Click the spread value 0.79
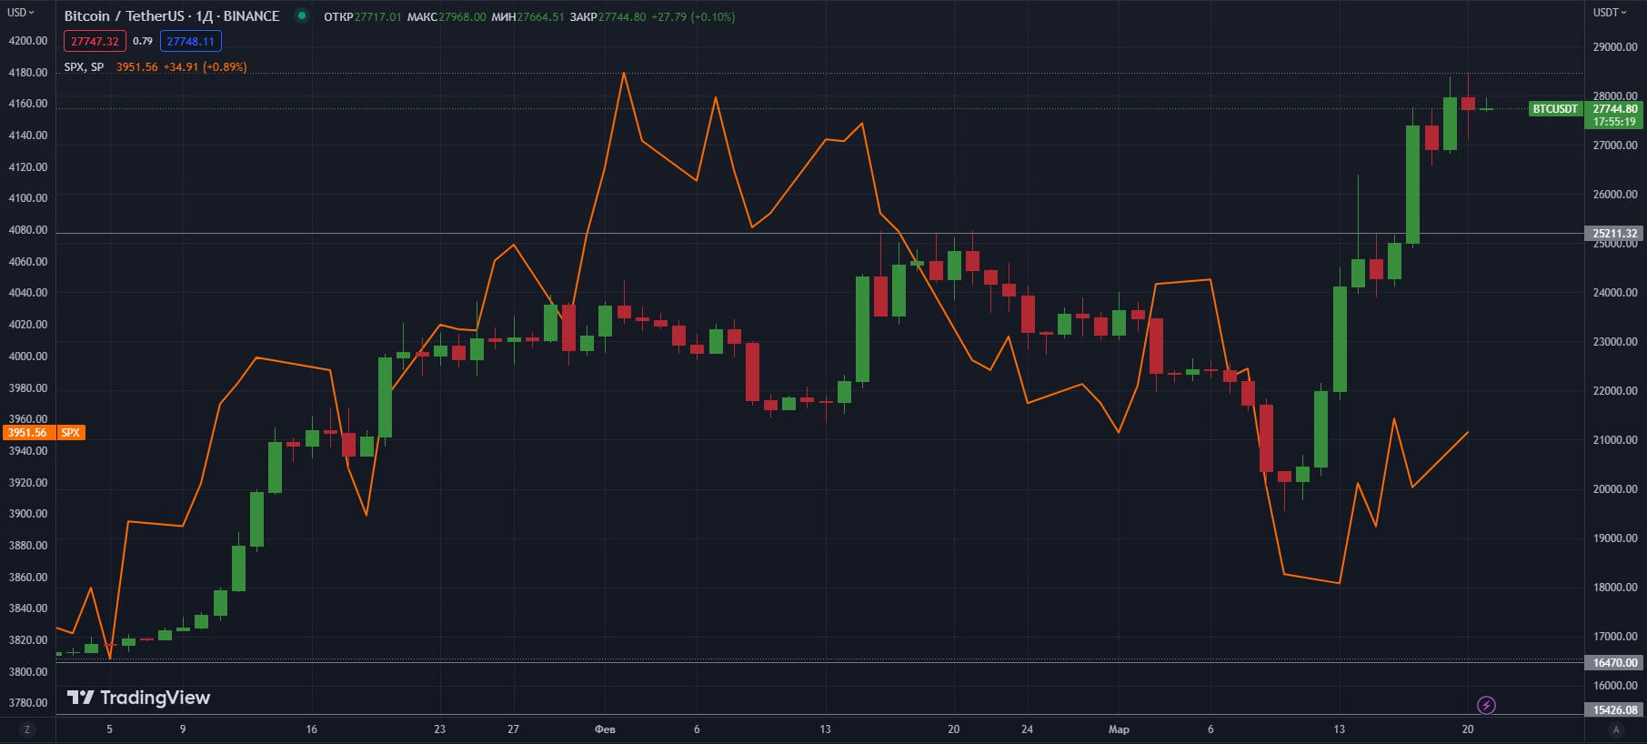Screen dimensions: 1647x744 (x=143, y=41)
